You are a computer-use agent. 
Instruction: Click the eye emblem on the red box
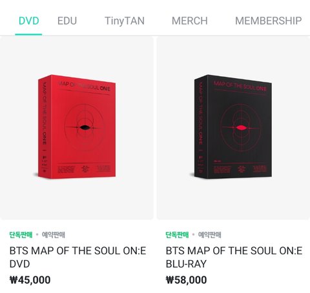[85, 128]
